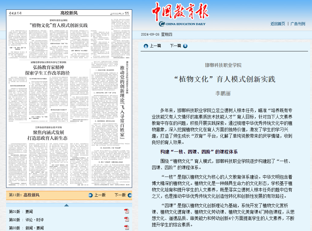This screenshot has width=312, height=231.
Task: Open 广告刊例 link
Action: pyautogui.click(x=297, y=24)
